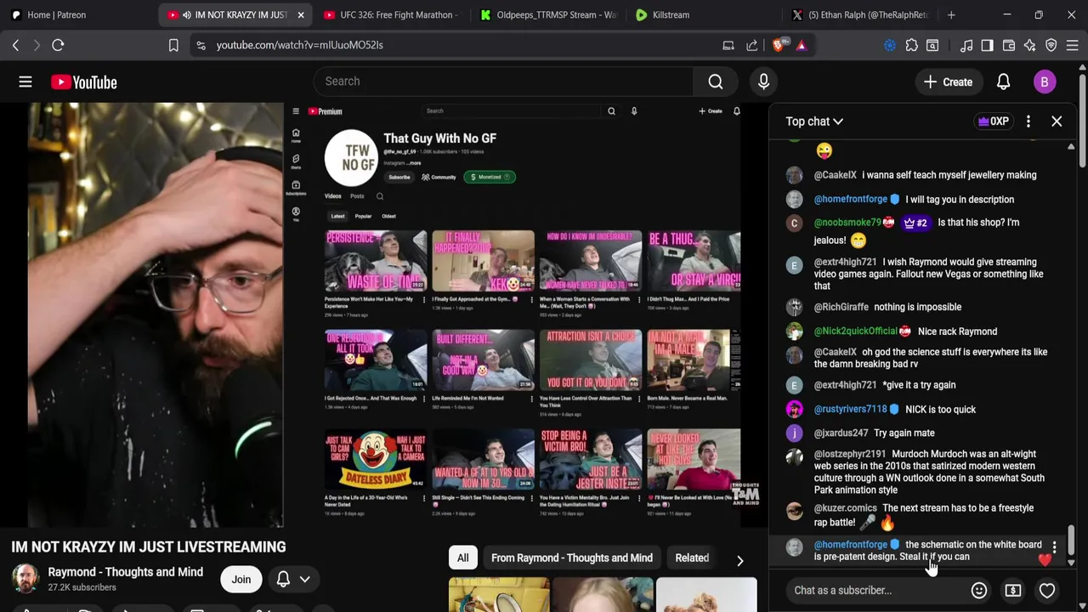Image resolution: width=1088 pixels, height=612 pixels.
Task: Open the YouTube notifications bell
Action: (x=1003, y=82)
